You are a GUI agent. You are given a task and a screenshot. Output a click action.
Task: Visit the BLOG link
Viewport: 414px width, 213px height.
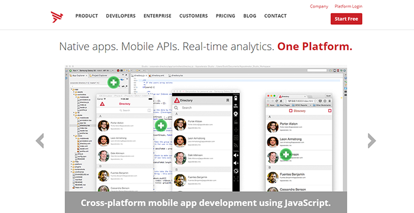250,16
